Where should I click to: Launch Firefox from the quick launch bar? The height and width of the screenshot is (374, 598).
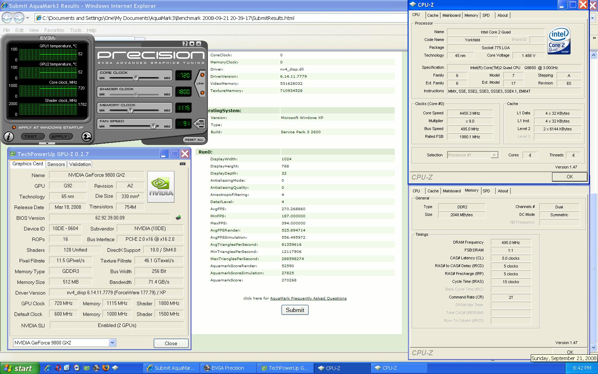[x=106, y=368]
